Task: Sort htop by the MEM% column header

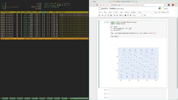Action: 48,12
